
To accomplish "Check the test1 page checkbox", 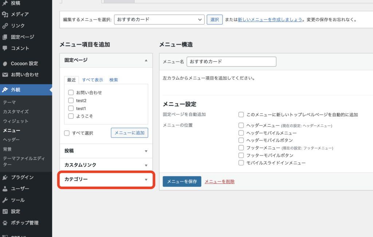I will pos(71,108).
